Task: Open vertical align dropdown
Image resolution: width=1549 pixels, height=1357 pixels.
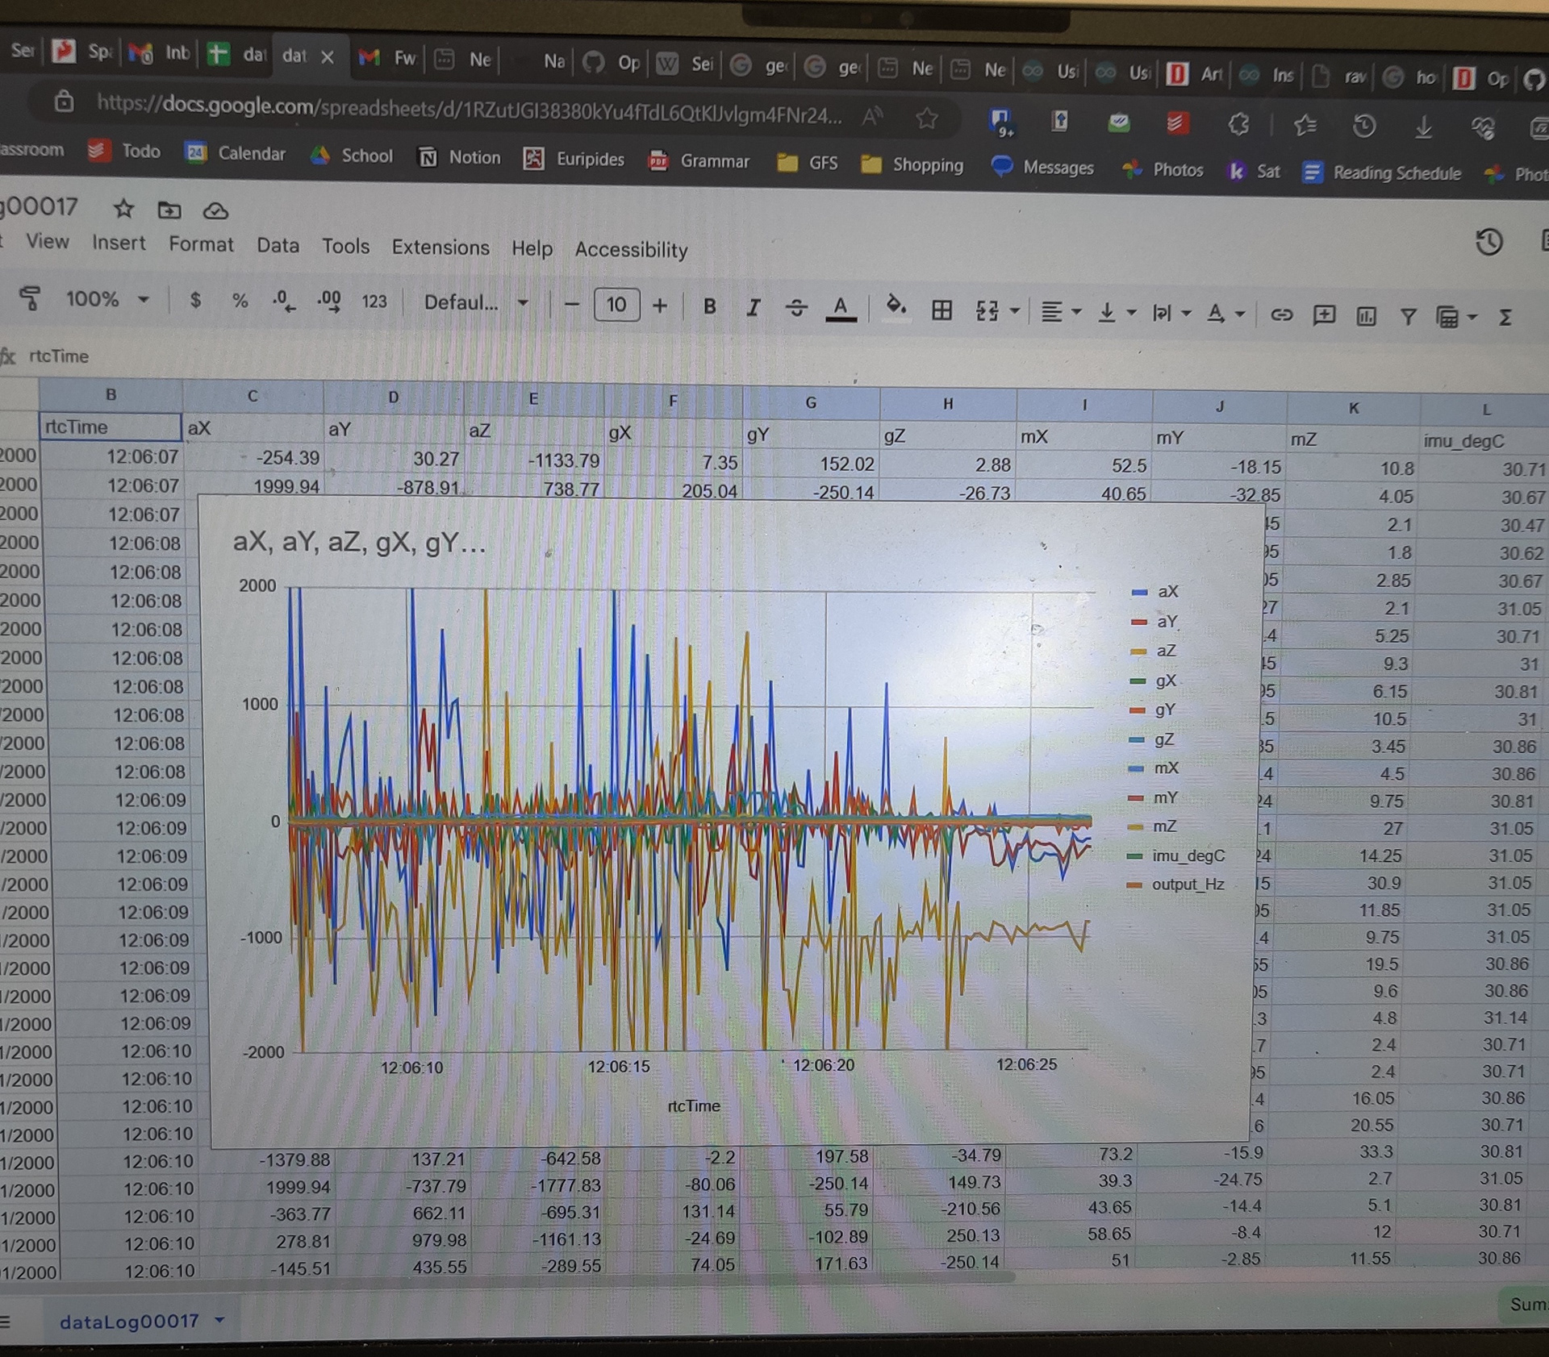Action: click(1117, 312)
